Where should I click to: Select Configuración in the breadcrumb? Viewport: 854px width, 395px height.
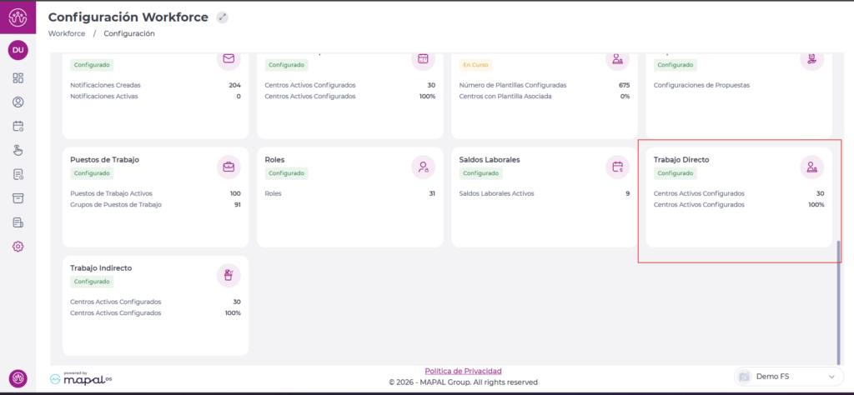coord(129,33)
